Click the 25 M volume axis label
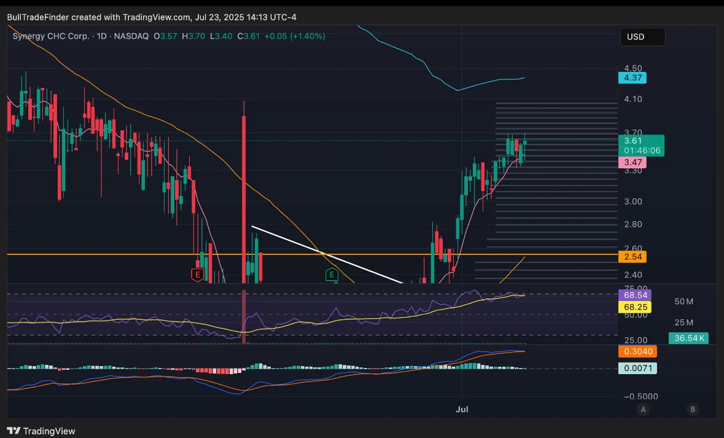 [684, 323]
